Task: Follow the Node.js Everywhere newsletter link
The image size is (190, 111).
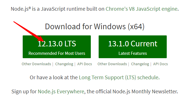Action: coord(61,92)
